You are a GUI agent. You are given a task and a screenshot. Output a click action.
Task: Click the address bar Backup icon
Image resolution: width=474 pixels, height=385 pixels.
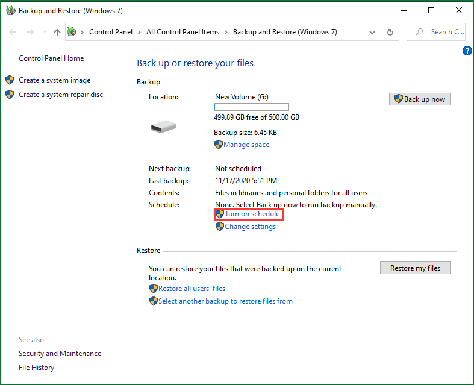point(72,31)
